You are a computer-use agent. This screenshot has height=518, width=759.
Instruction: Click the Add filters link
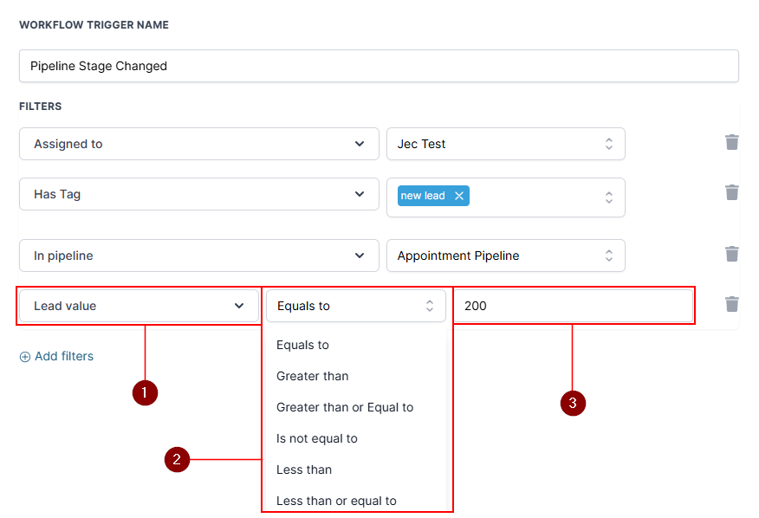click(x=64, y=356)
